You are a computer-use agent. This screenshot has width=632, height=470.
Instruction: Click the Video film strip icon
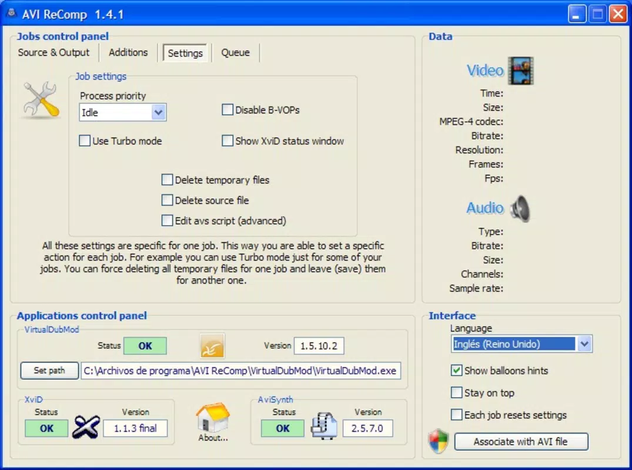tap(520, 71)
